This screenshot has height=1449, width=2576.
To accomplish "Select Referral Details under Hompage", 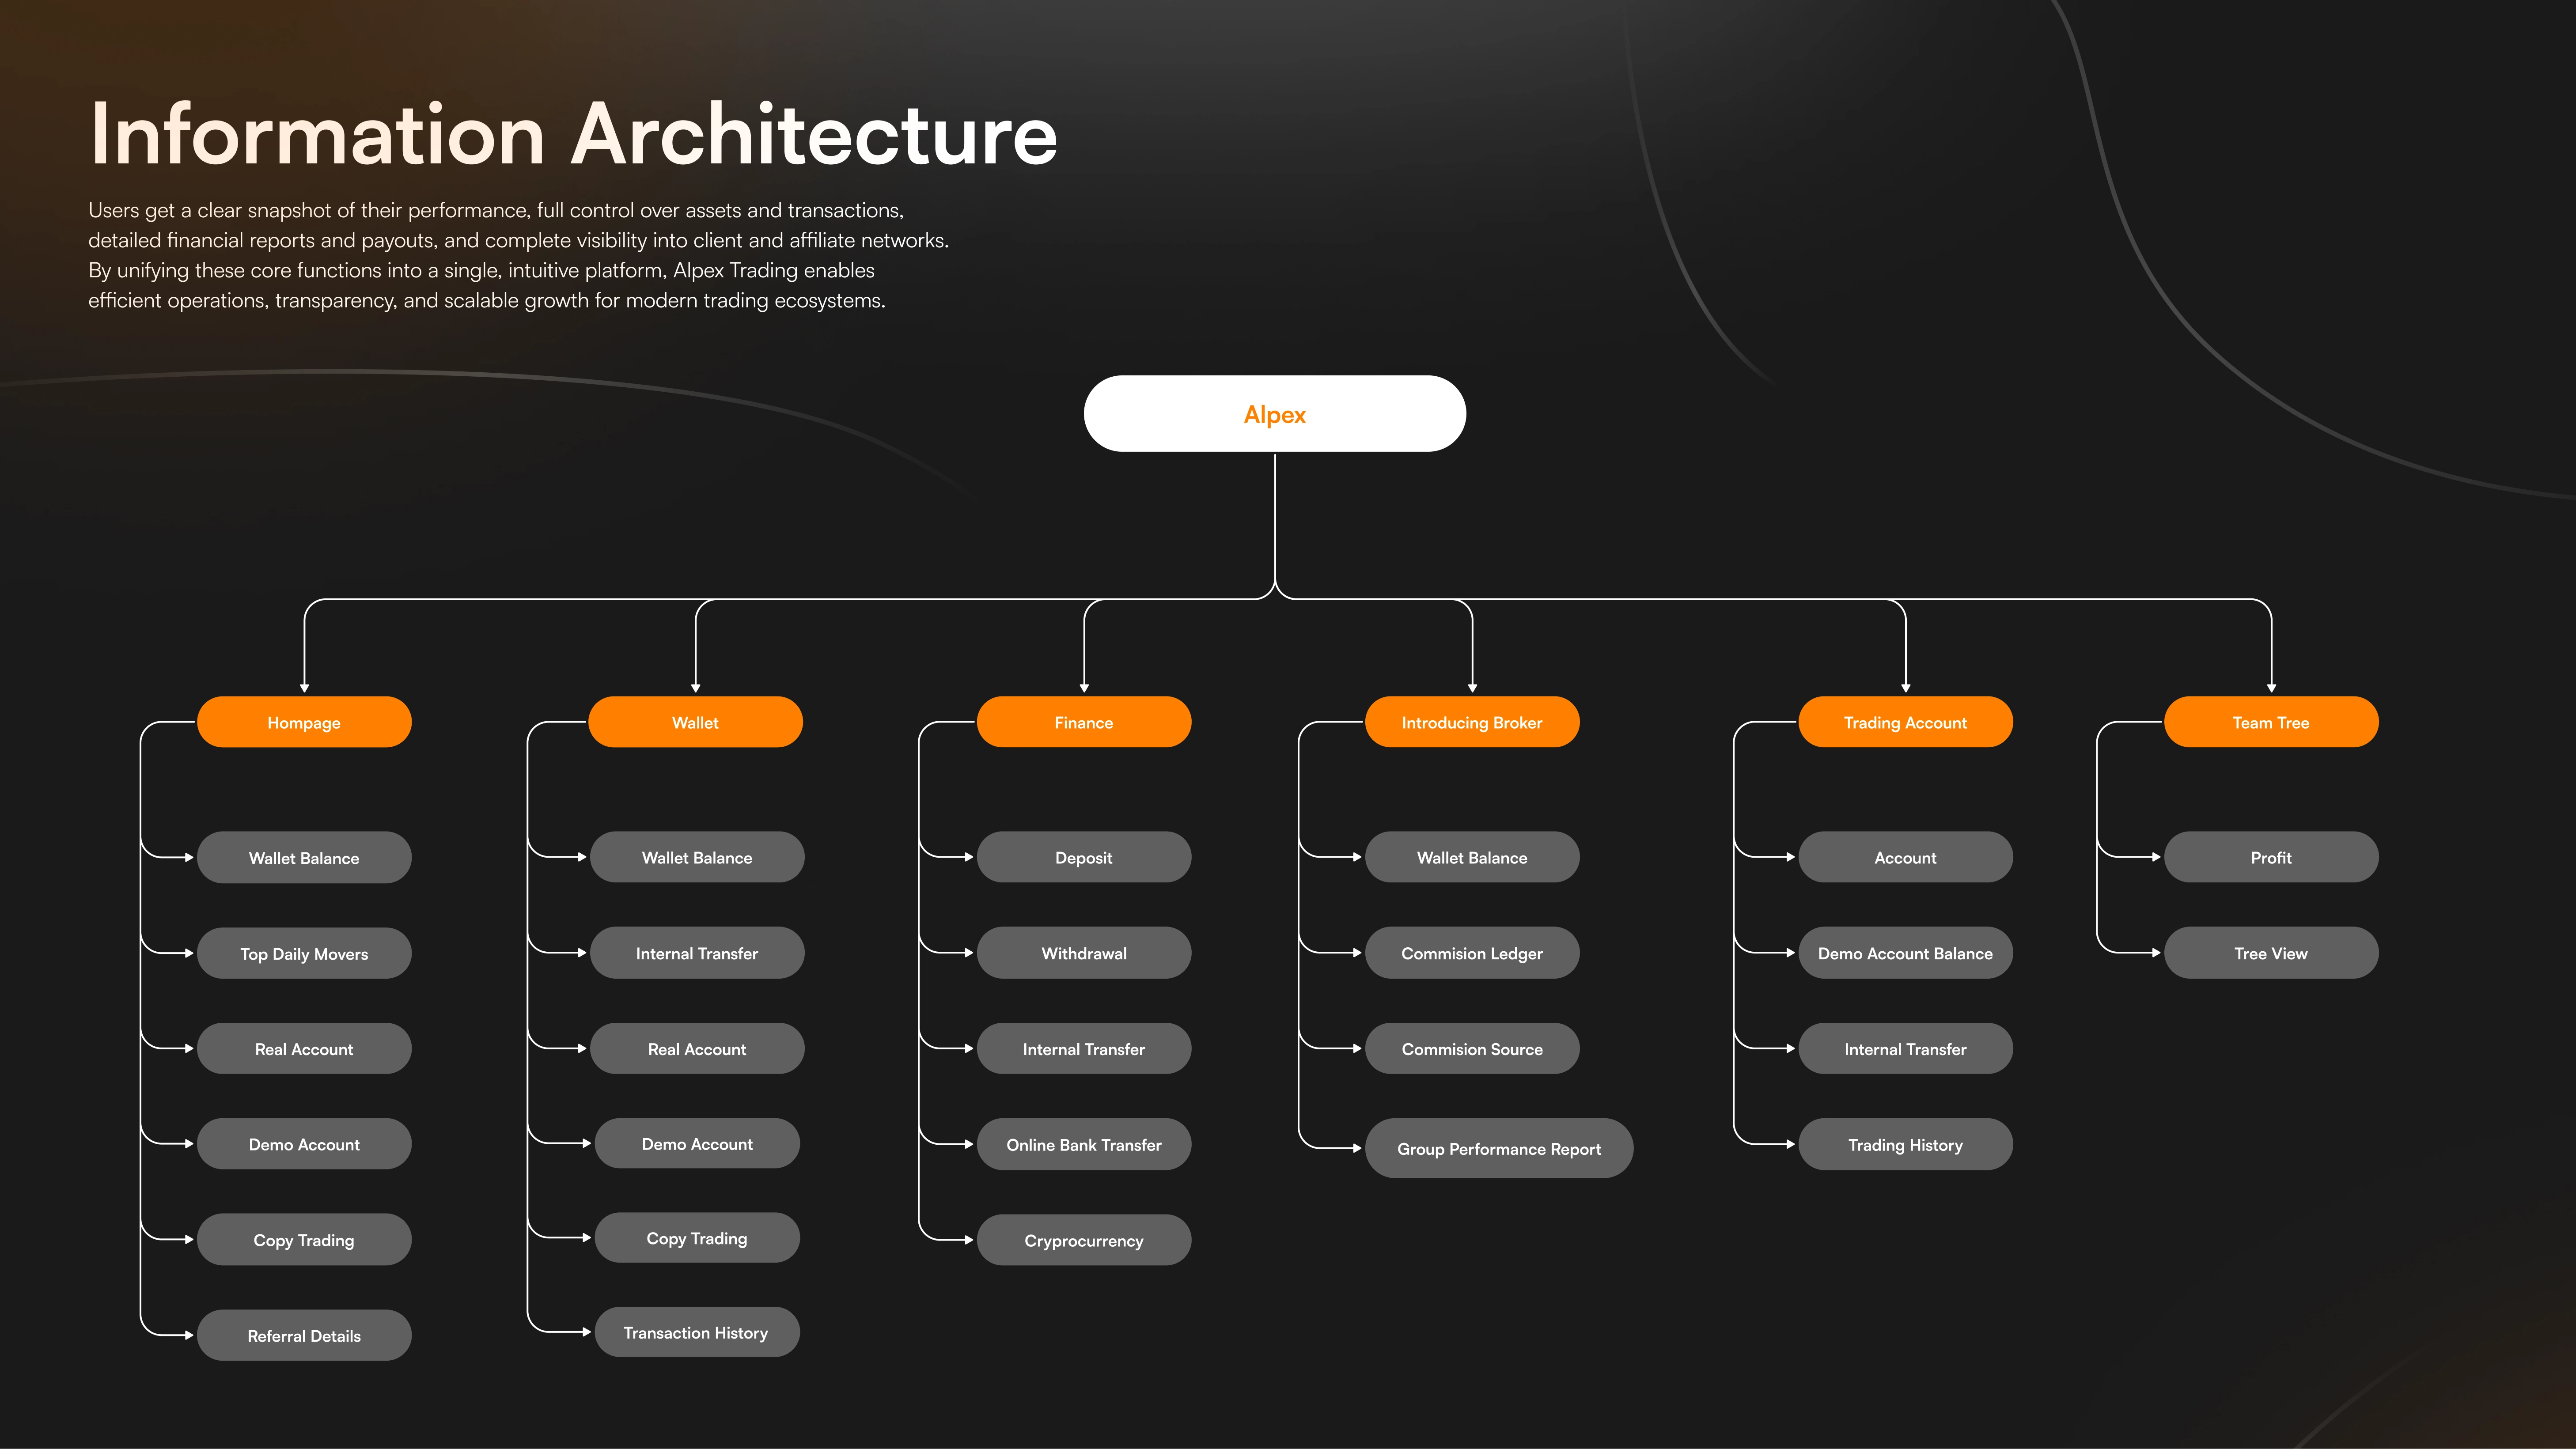I will coord(304,1335).
